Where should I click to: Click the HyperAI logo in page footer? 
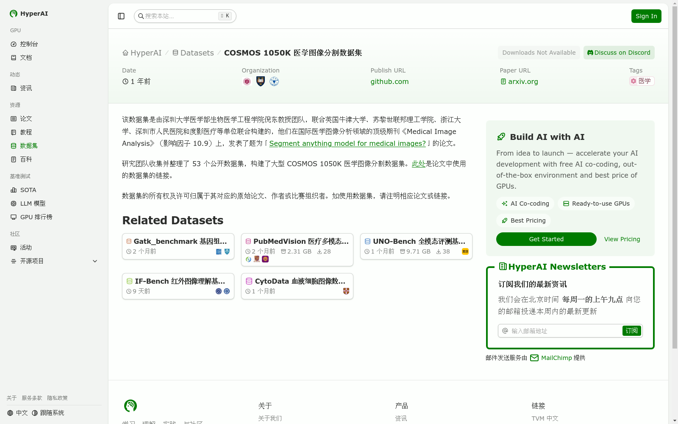click(131, 406)
